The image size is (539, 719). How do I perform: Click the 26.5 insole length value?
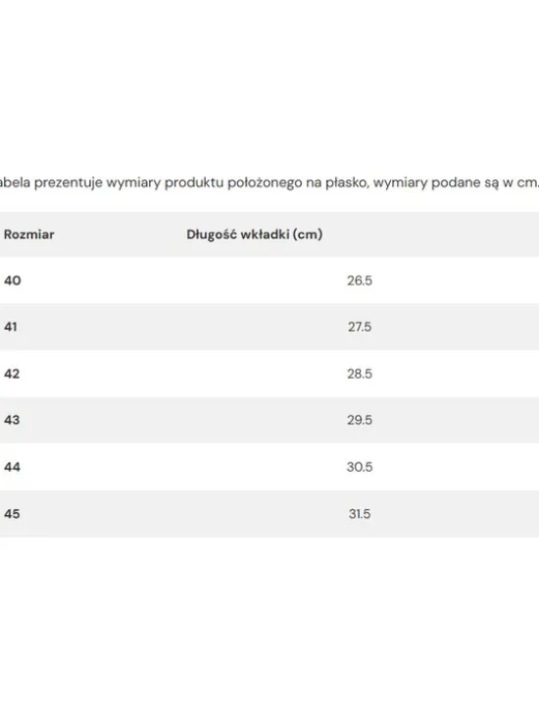360,281
